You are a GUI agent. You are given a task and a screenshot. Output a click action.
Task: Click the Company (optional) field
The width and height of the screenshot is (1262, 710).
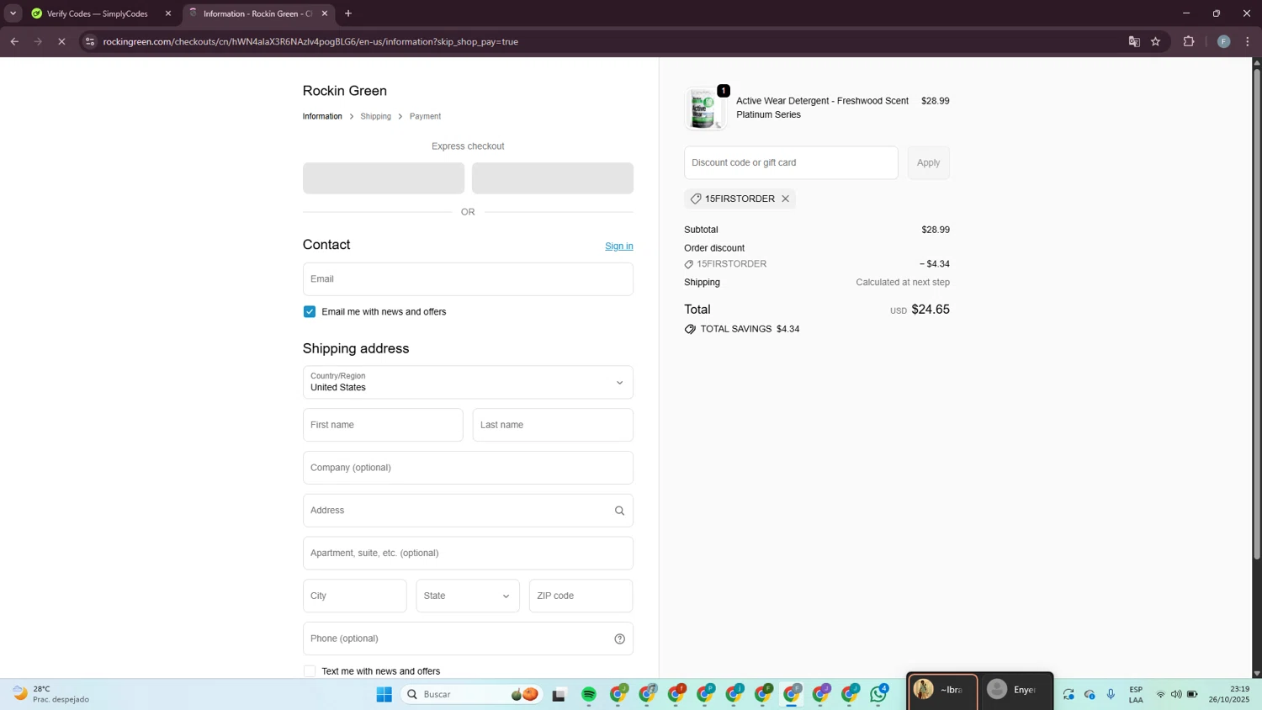[x=468, y=468]
